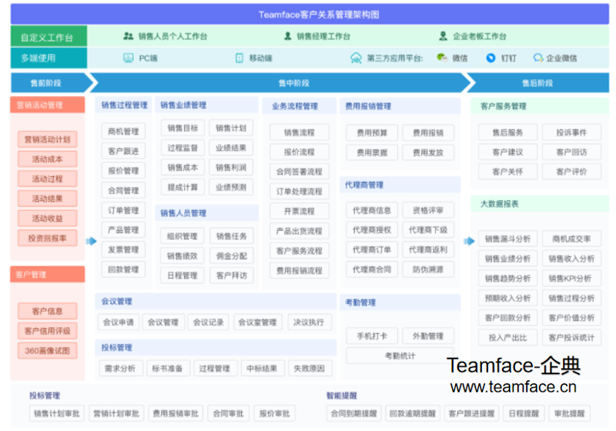Image resolution: width=616 pixels, height=431 pixels.
Task: Select the 回款逾期提醒 box
Action: [413, 413]
